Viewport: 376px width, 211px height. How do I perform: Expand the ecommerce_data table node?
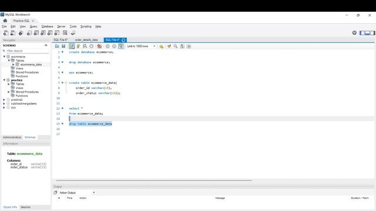pyautogui.click(x=14, y=64)
